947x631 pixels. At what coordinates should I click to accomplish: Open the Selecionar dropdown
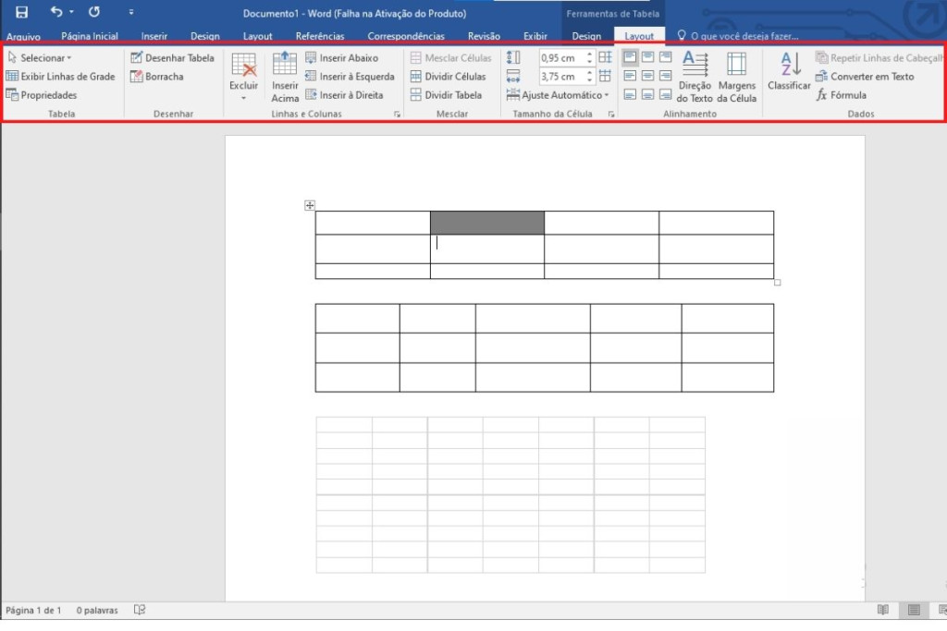40,58
